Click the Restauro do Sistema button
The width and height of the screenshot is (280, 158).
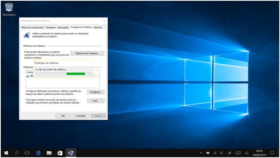[x=87, y=53]
